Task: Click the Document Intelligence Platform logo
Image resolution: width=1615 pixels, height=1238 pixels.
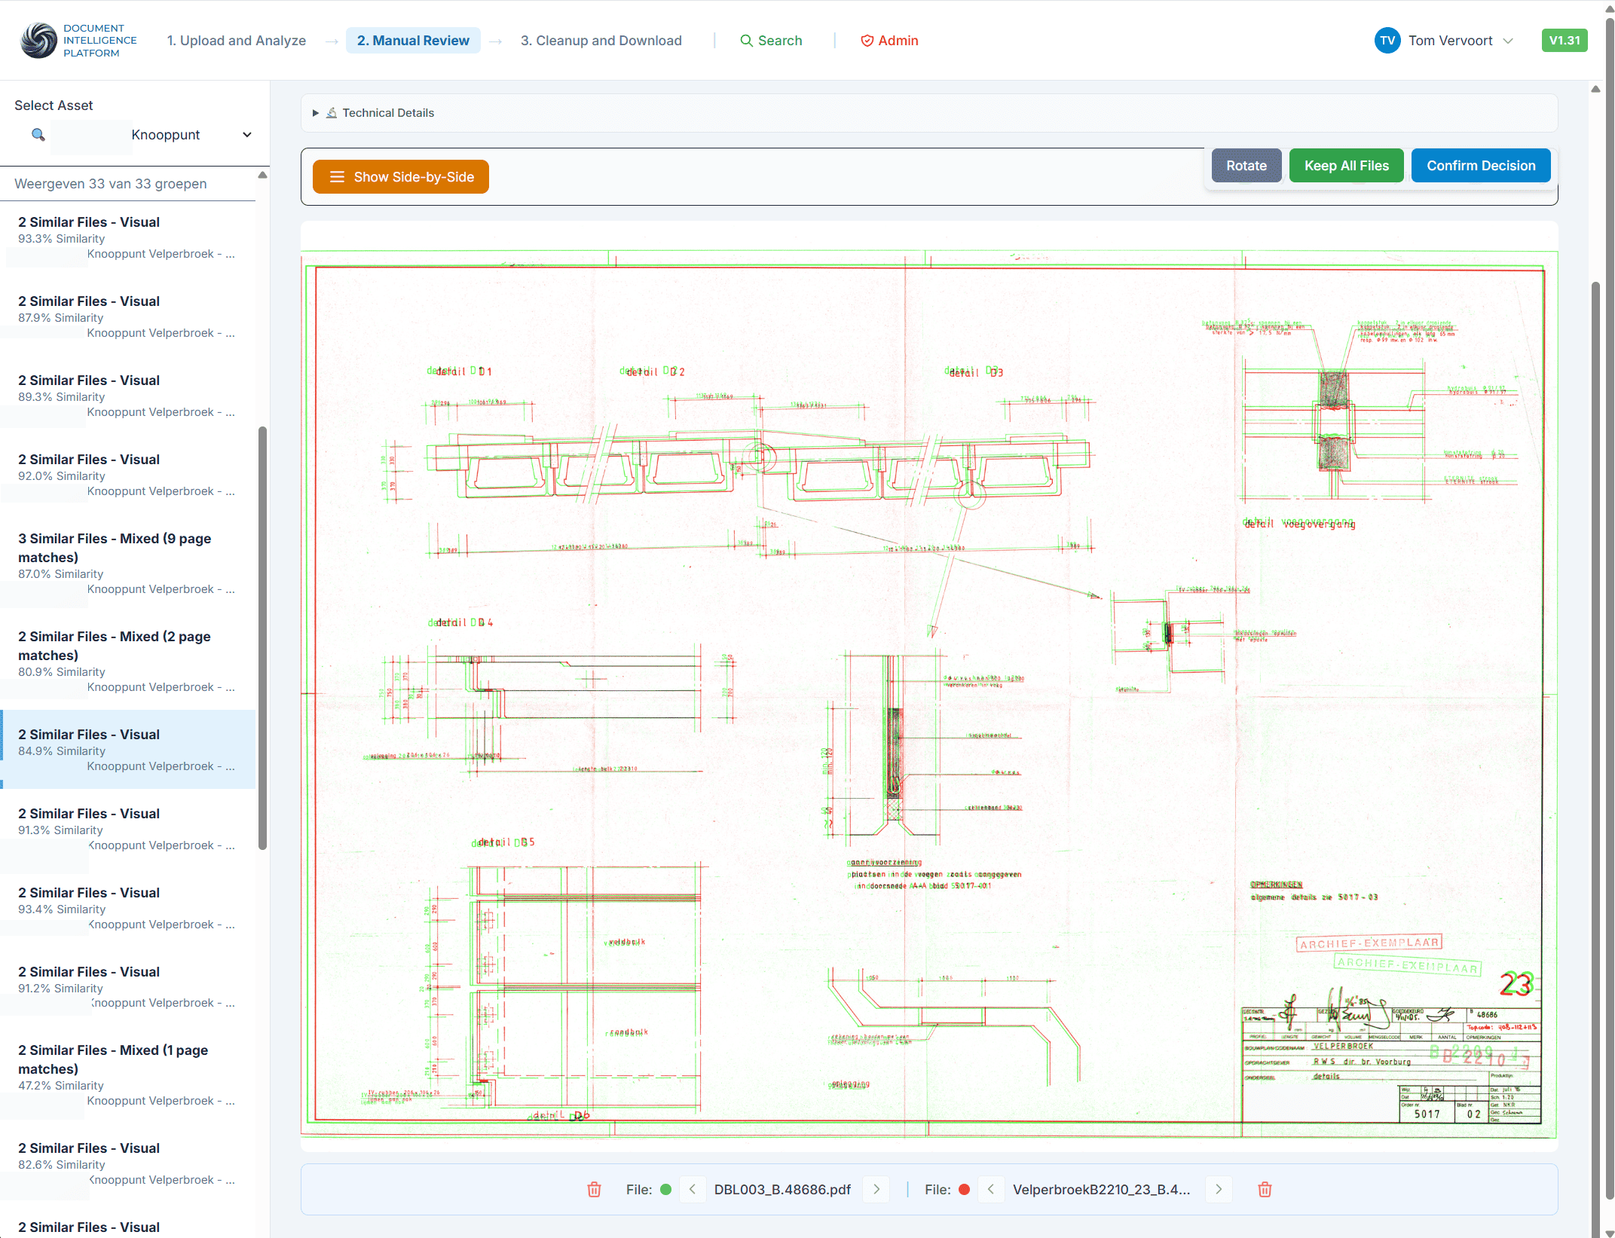Action: pyautogui.click(x=39, y=41)
